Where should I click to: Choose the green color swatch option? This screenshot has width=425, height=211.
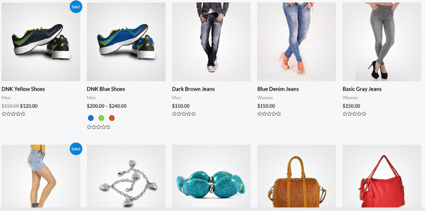pos(101,118)
